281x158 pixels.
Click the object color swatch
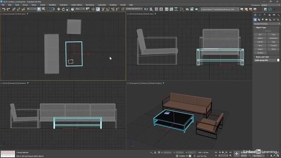coord(278,61)
